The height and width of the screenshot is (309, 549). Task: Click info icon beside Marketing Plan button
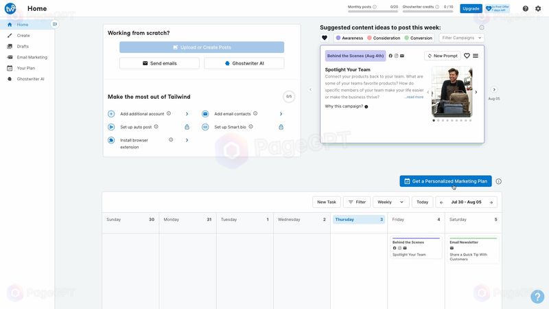point(499,181)
